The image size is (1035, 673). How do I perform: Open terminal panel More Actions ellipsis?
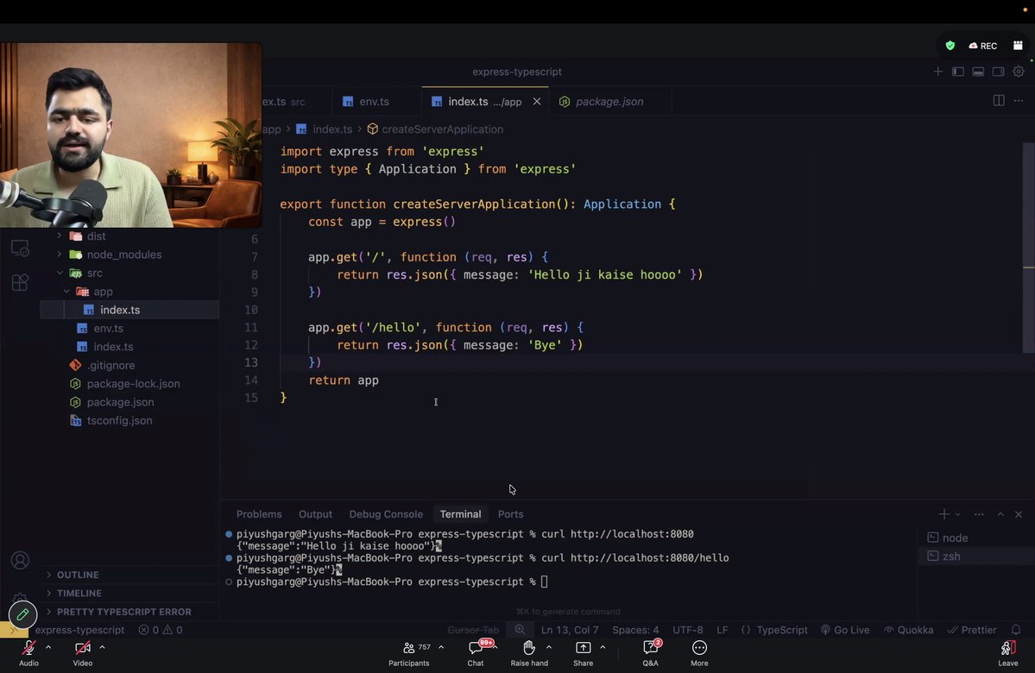pyautogui.click(x=979, y=514)
